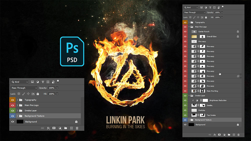Click Fill value field in right panel
Screen dimensions: 251x141
[217, 17]
